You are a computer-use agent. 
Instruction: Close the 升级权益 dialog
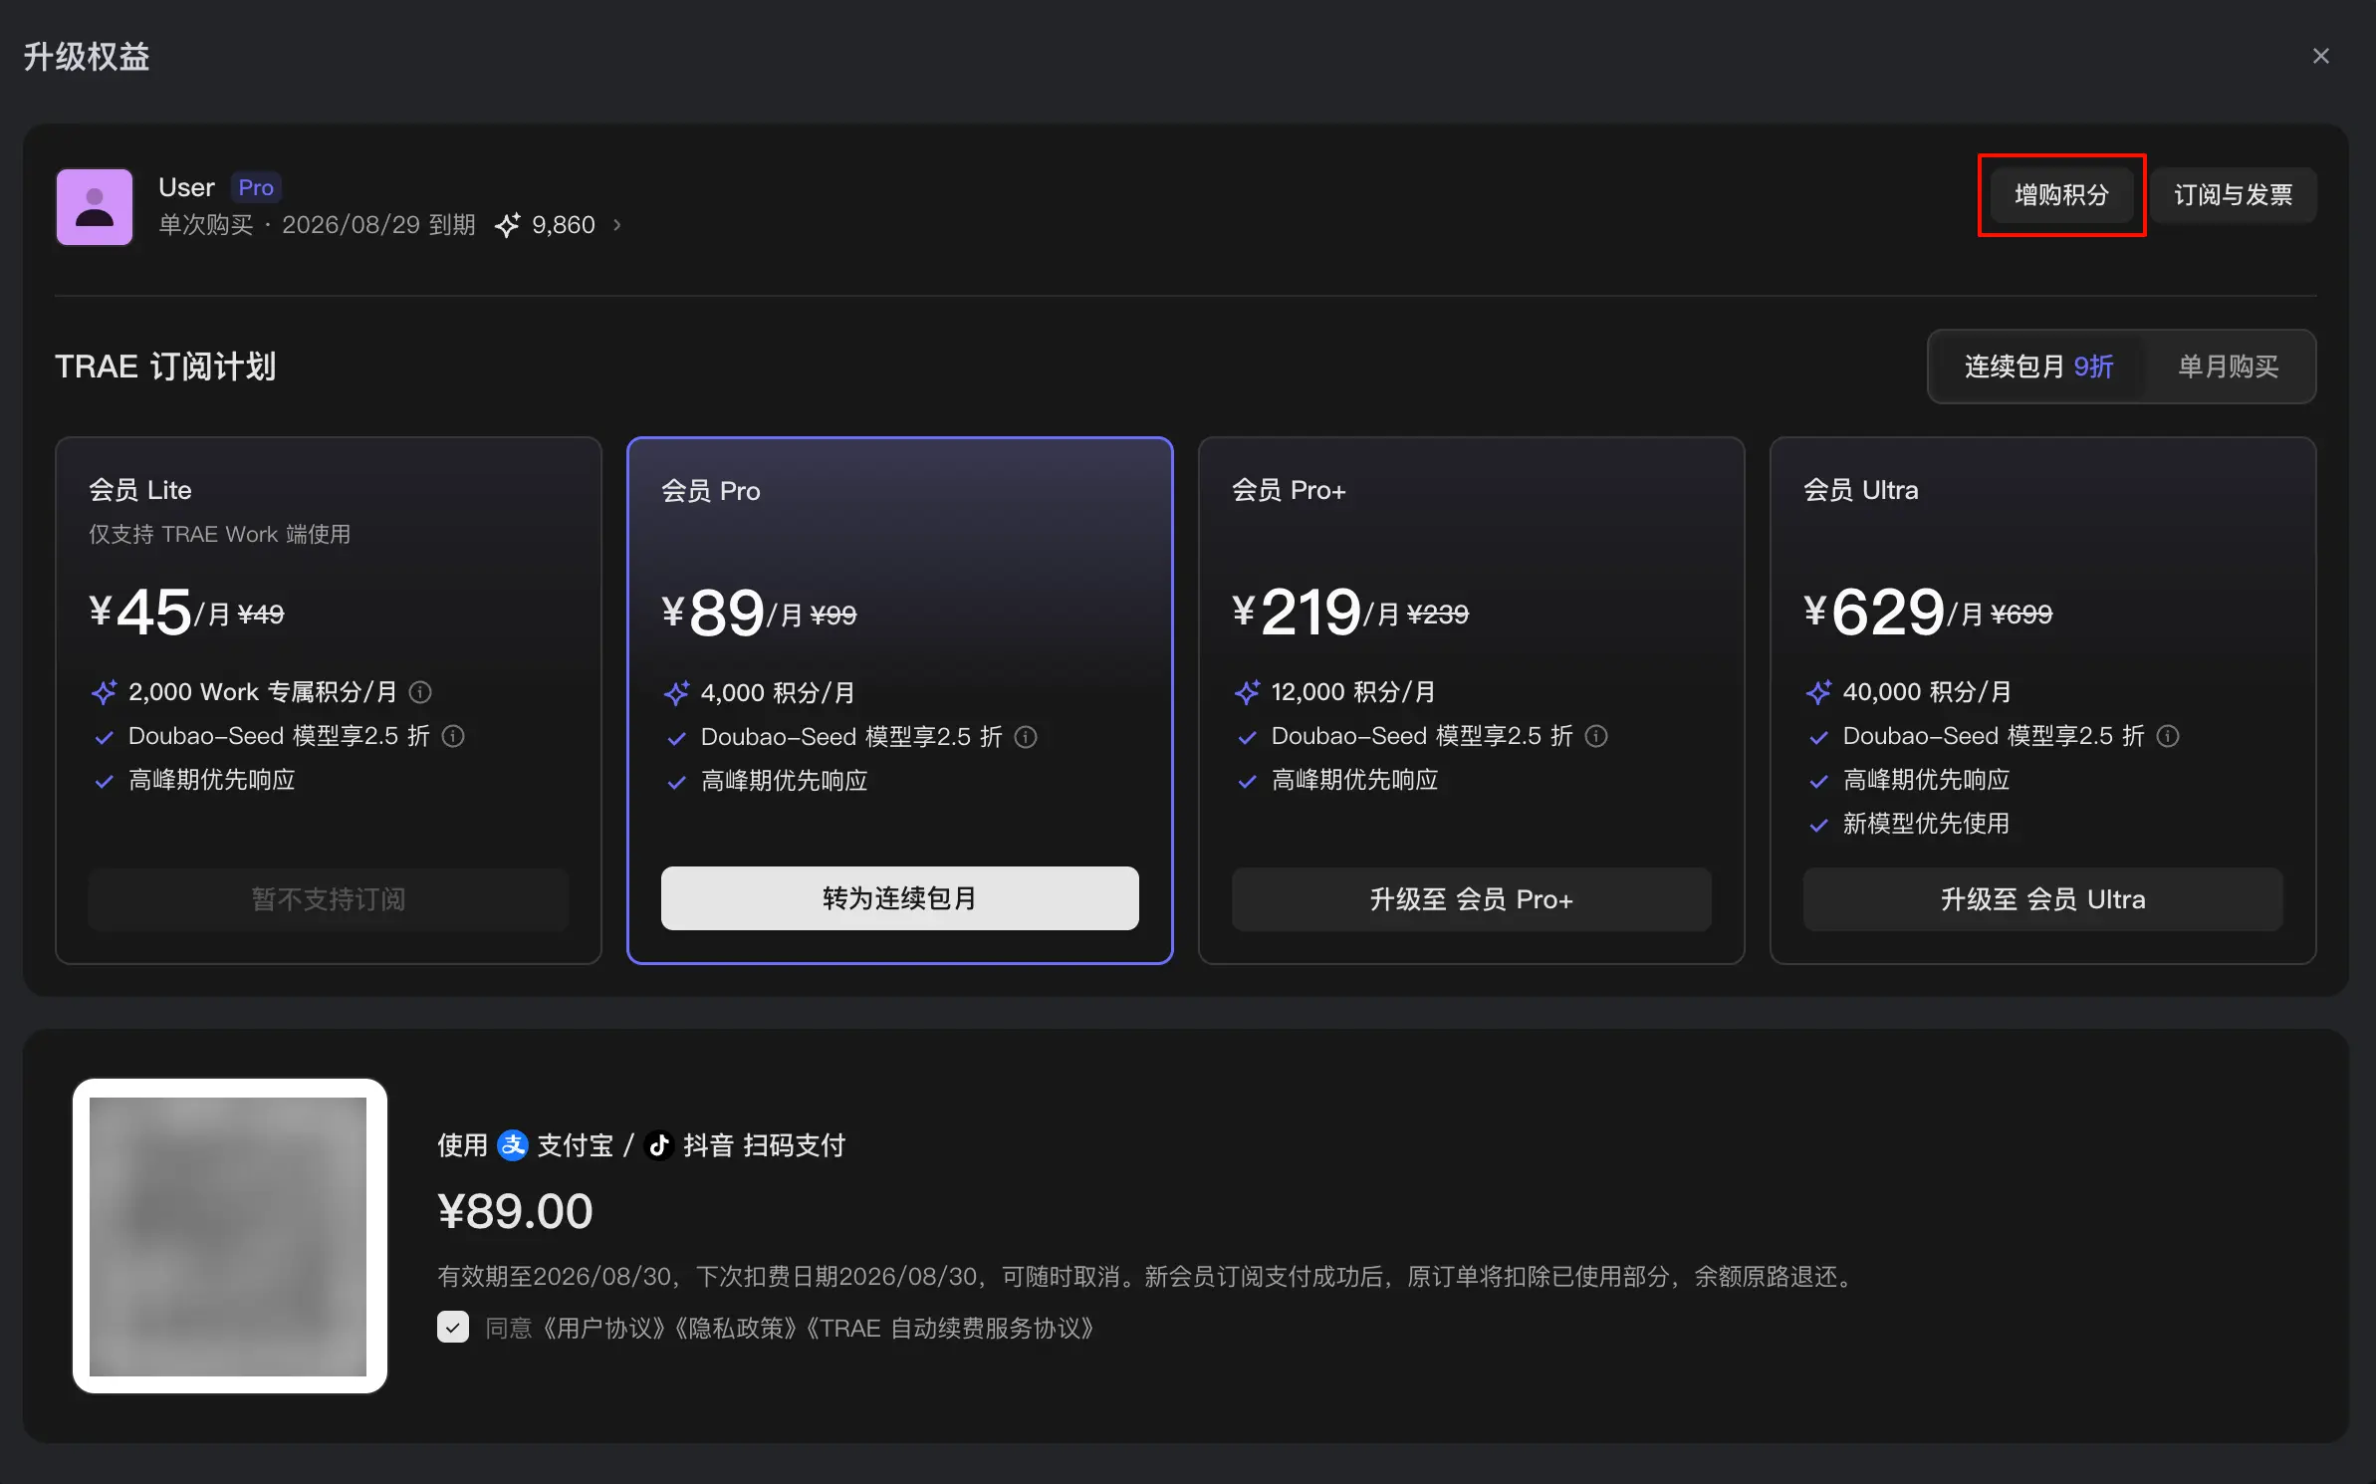click(x=2321, y=56)
